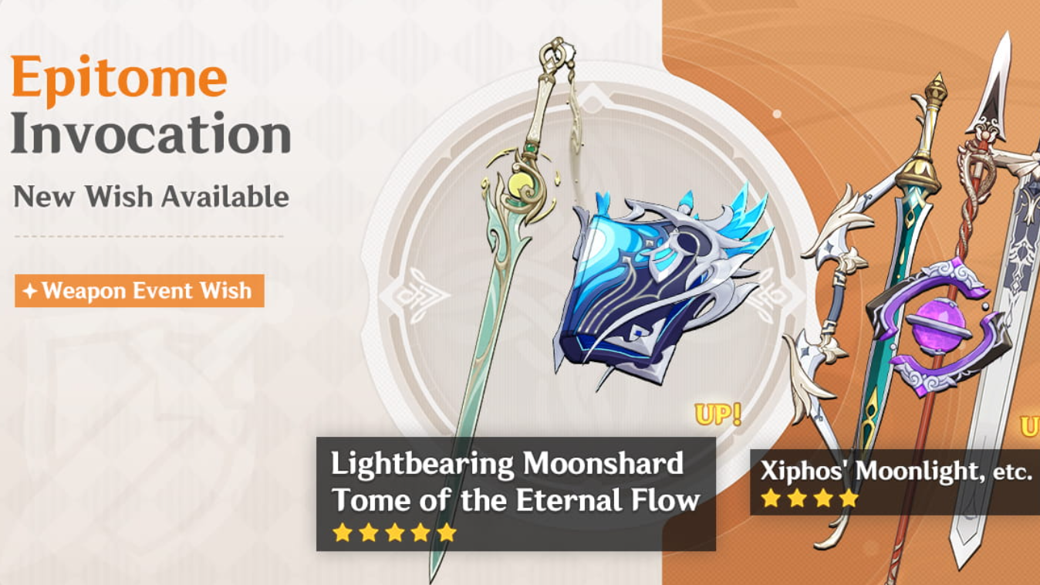Click the four-star rating row

(809, 498)
